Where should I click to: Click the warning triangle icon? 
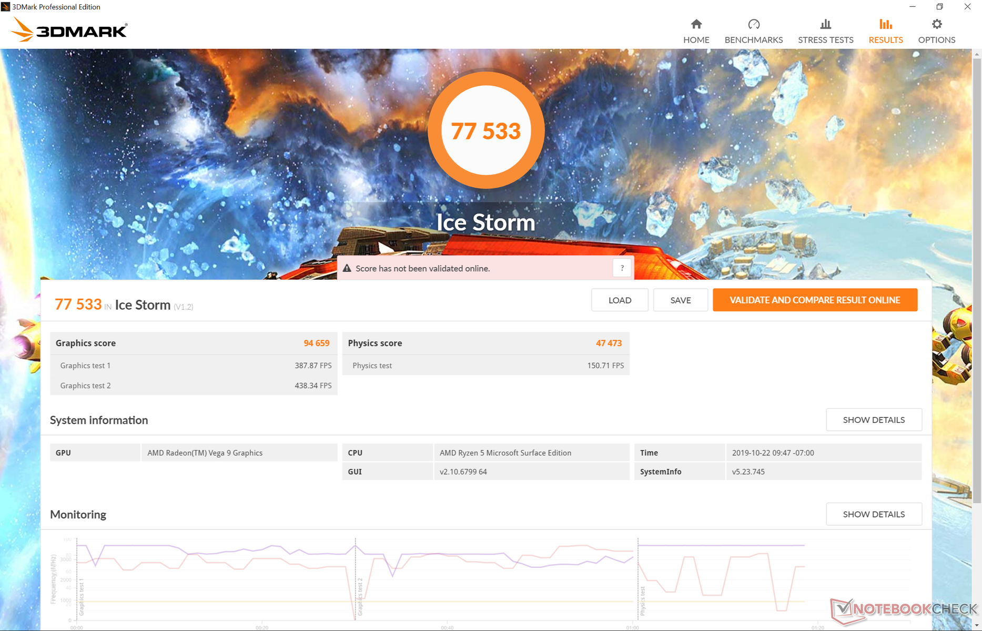347,268
